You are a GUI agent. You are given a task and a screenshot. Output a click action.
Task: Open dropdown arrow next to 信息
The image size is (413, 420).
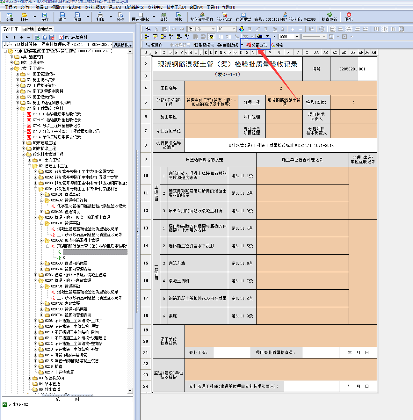click(x=88, y=17)
